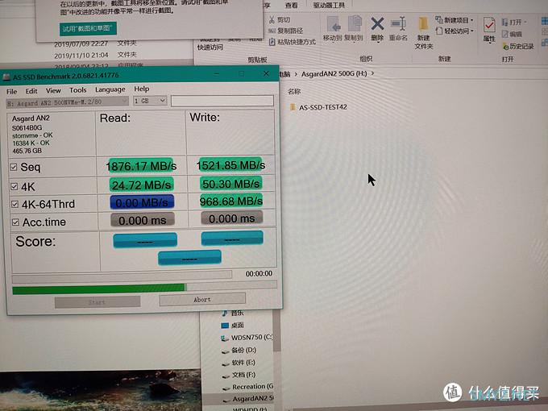Open the Help menu in AS SSD
This screenshot has width=548, height=411.
(142, 89)
